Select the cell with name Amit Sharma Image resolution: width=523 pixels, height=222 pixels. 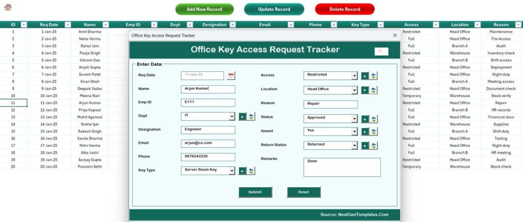click(x=90, y=32)
